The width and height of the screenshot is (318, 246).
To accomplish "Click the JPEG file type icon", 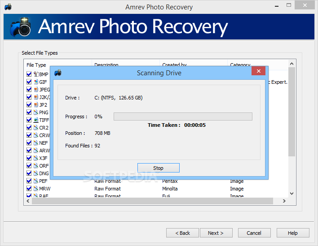I will point(36,90).
